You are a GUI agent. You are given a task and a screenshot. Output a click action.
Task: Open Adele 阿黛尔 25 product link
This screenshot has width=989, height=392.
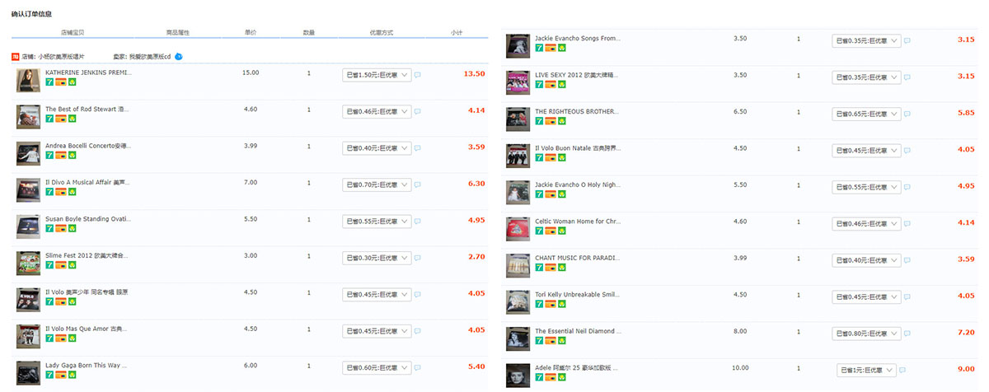tap(576, 368)
